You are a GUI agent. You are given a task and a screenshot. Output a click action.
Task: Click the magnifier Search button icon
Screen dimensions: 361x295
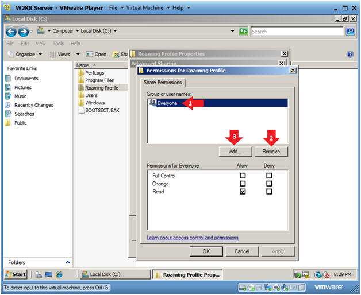tap(350, 31)
